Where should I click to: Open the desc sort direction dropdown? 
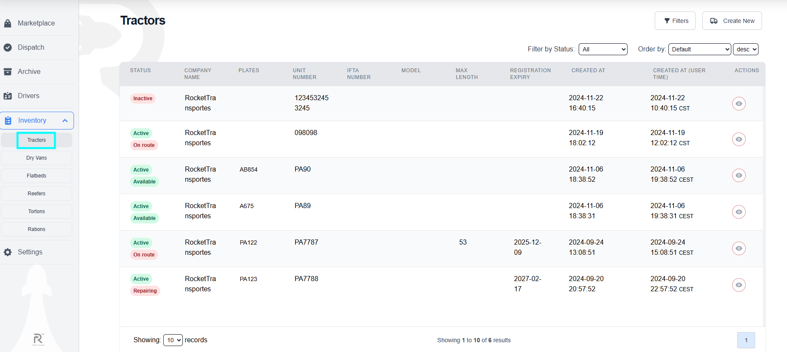point(746,49)
